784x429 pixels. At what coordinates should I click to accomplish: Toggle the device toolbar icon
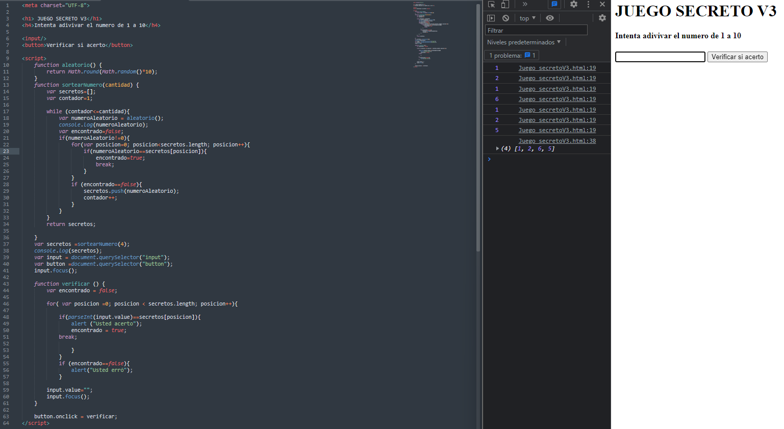pyautogui.click(x=504, y=4)
